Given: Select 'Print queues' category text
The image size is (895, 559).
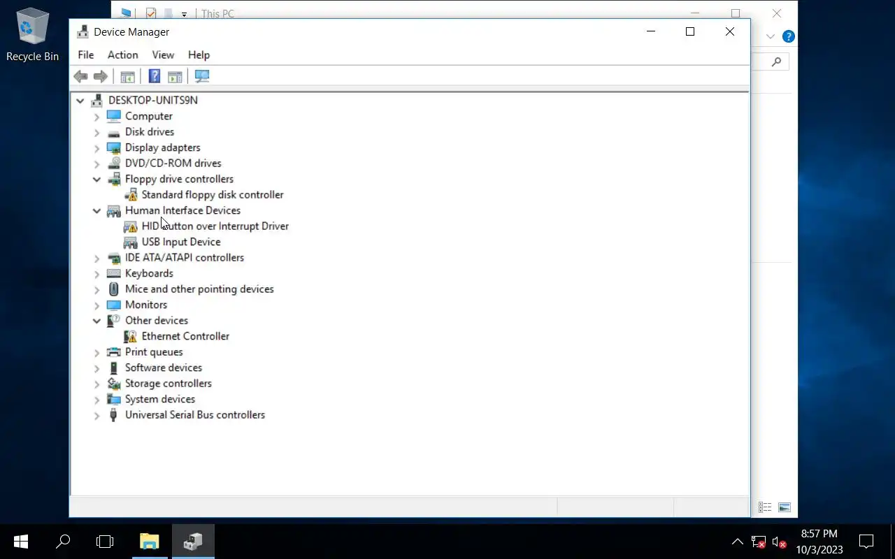Looking at the screenshot, I should (x=154, y=352).
